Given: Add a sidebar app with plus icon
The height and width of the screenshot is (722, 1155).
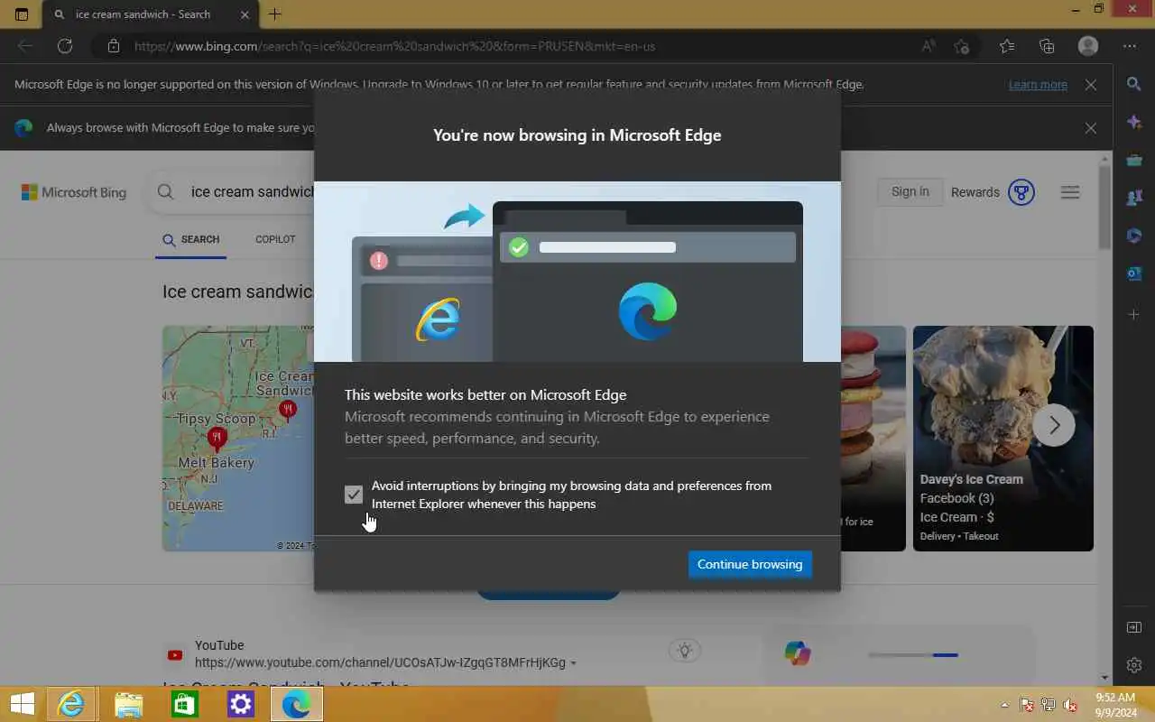Looking at the screenshot, I should point(1134,314).
